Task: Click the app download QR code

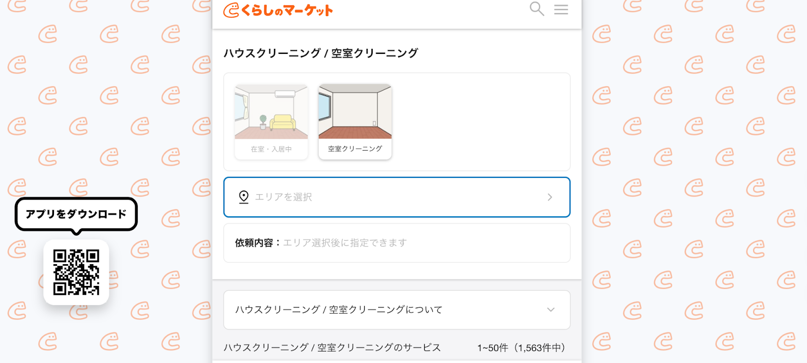Action: (76, 272)
